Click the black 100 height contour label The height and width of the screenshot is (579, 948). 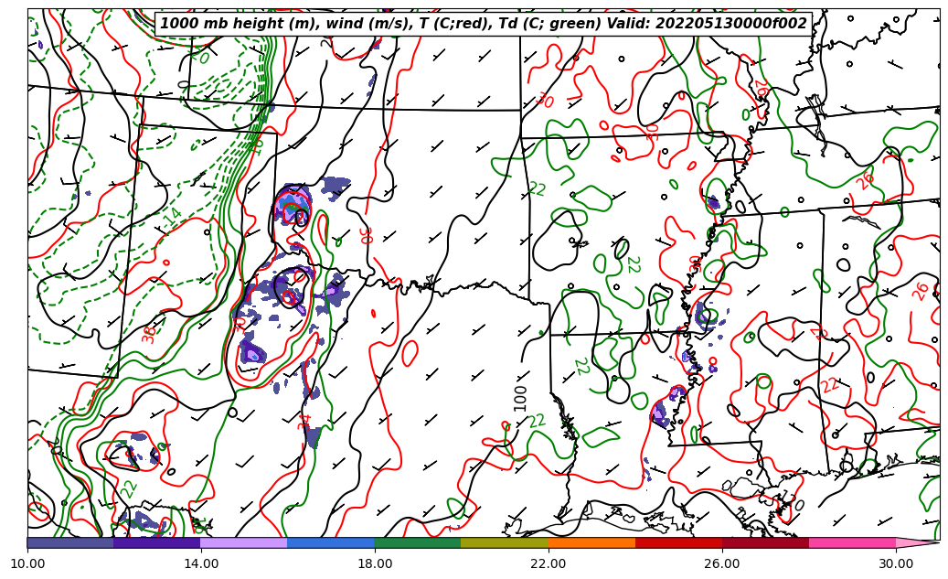[x=520, y=397]
